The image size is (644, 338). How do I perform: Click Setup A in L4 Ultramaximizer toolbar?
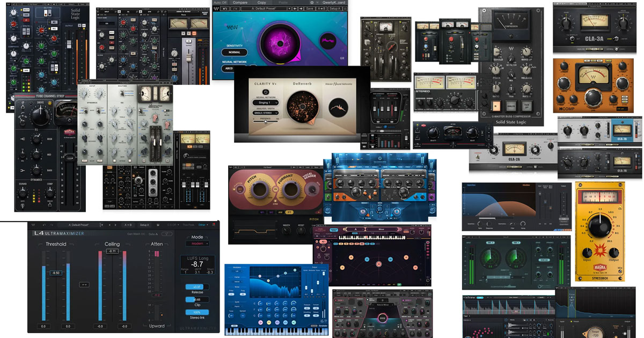click(x=144, y=225)
